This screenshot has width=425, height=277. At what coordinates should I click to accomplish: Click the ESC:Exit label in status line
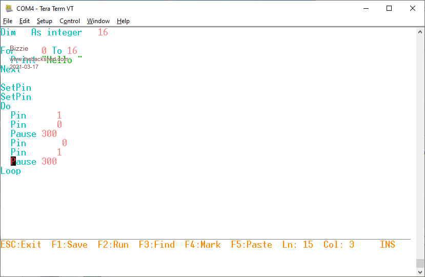pyautogui.click(x=21, y=245)
